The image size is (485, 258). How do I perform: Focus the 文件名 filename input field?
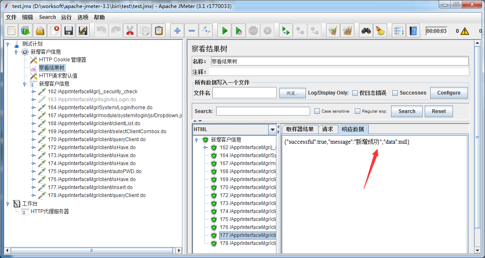[x=244, y=93]
